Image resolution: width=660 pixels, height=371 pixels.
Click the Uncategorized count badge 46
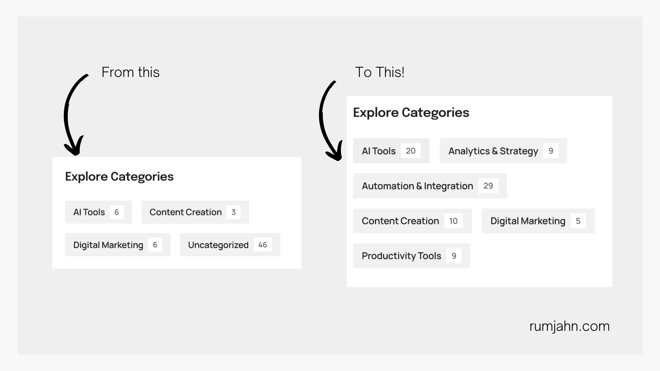[263, 245]
